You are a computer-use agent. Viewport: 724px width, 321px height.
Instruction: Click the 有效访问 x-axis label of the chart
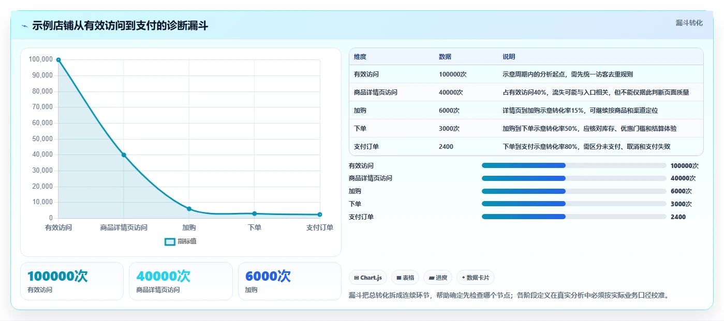[58, 227]
